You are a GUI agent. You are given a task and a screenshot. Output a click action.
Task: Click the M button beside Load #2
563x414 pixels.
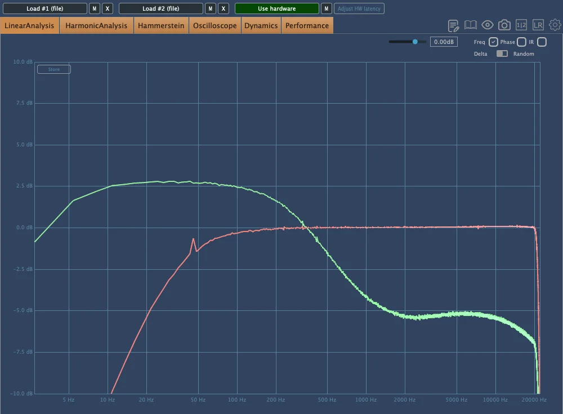[210, 8]
